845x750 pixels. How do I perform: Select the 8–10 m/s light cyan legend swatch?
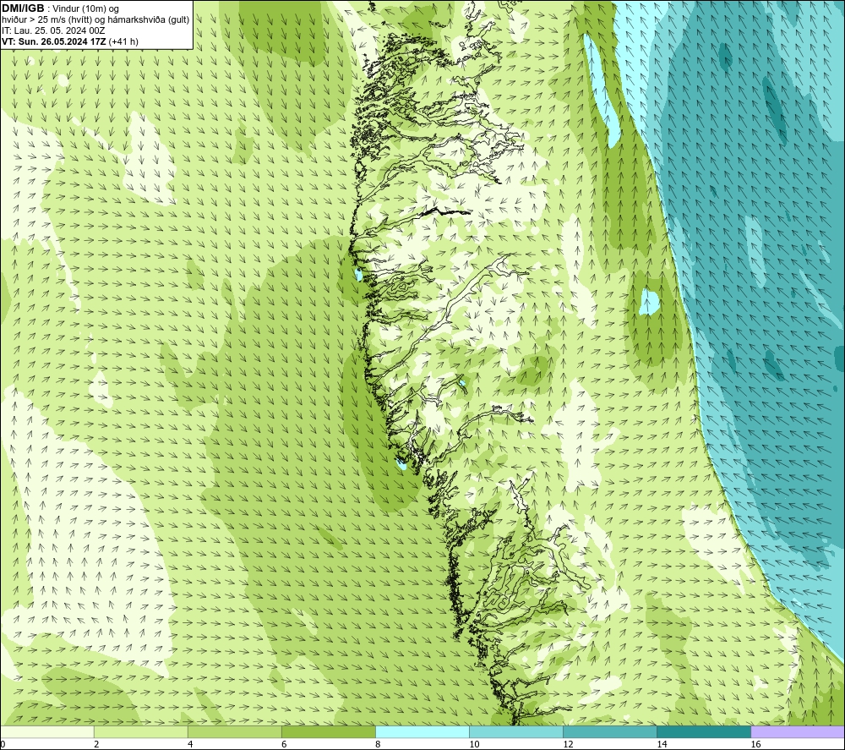pyautogui.click(x=422, y=731)
